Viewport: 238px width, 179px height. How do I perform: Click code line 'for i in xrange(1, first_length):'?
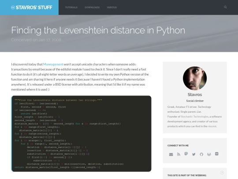point(40,141)
